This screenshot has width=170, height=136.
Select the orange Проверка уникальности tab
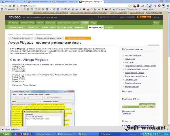pos(78,38)
